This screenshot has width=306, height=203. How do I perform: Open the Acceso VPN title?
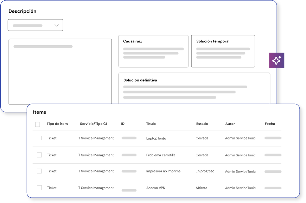(156, 188)
